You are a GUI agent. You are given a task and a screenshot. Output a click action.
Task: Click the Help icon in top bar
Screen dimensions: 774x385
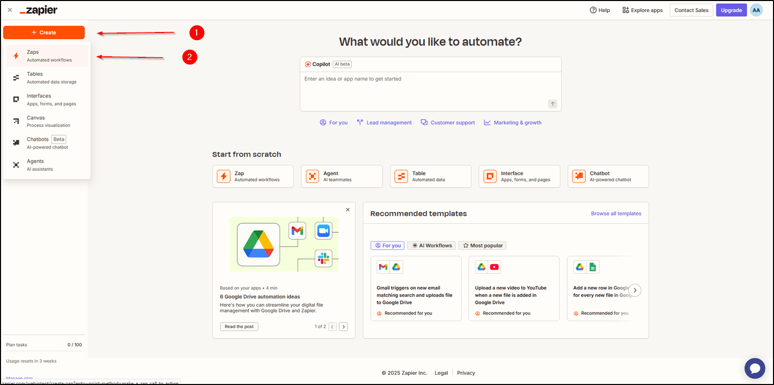pyautogui.click(x=593, y=10)
